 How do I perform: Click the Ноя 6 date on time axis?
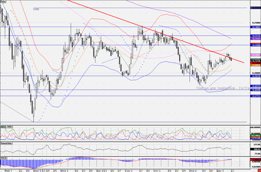pos(193,171)
